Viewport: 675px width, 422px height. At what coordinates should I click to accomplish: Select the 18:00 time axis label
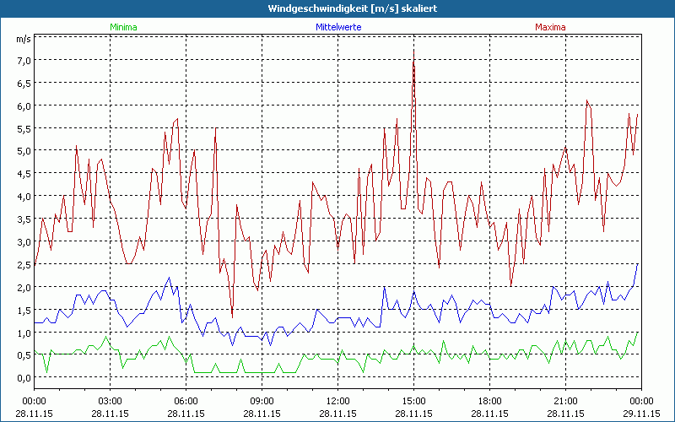pos(489,401)
